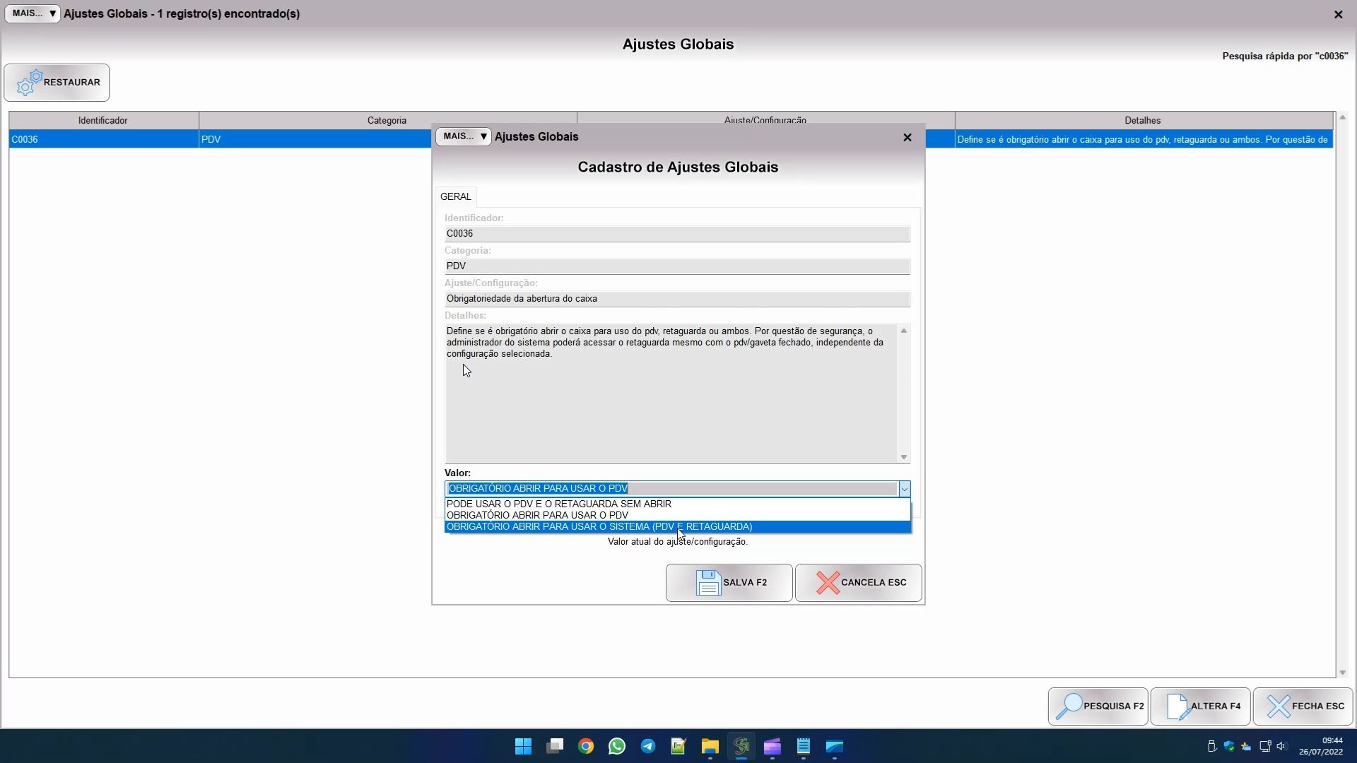The width and height of the screenshot is (1357, 763).
Task: Open Google Chrome from the taskbar
Action: (x=585, y=746)
